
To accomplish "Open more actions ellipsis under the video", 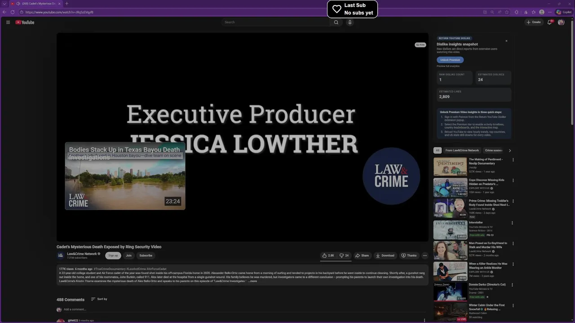I will pyautogui.click(x=425, y=256).
